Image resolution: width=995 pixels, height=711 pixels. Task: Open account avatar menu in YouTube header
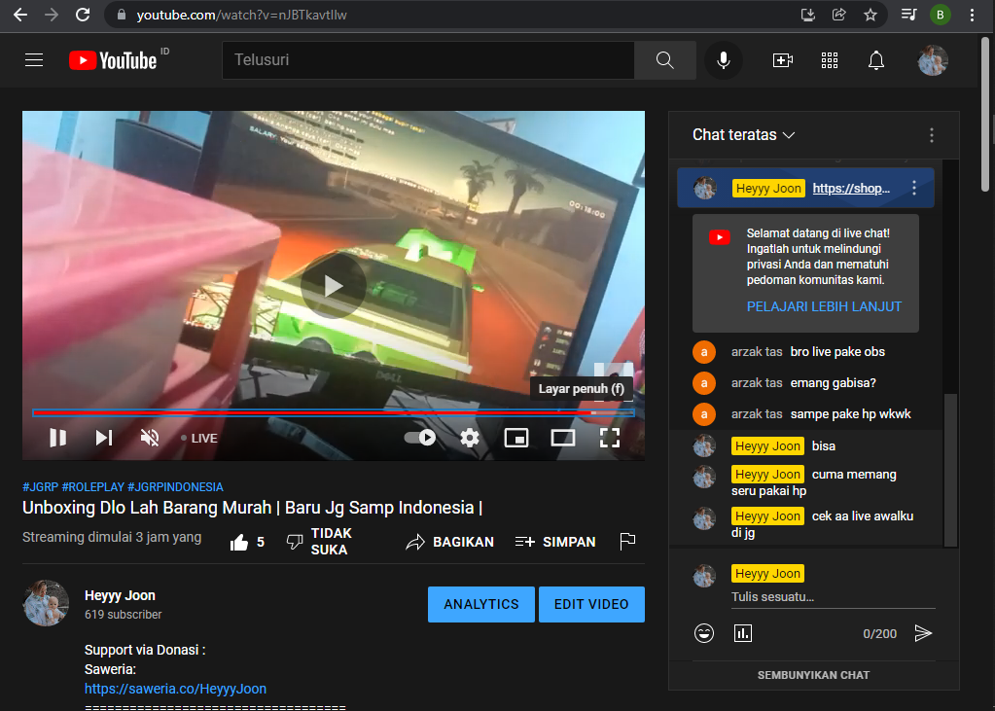[x=933, y=60]
